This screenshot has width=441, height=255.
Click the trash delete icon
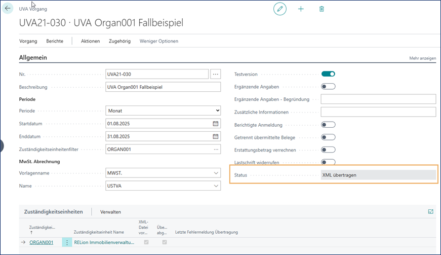click(x=322, y=9)
